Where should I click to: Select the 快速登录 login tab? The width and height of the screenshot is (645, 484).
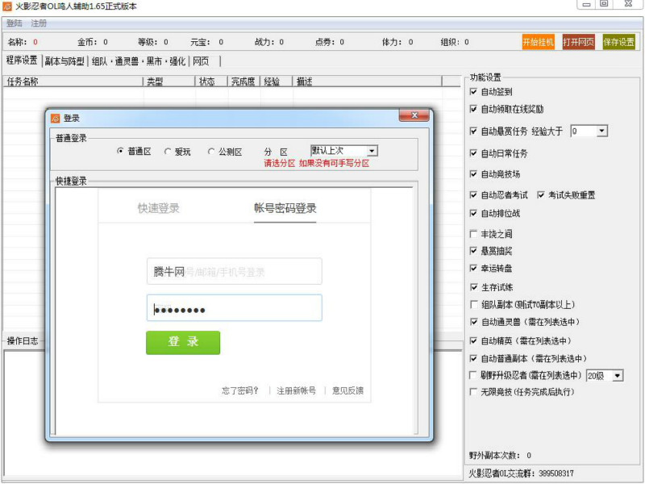tap(157, 208)
